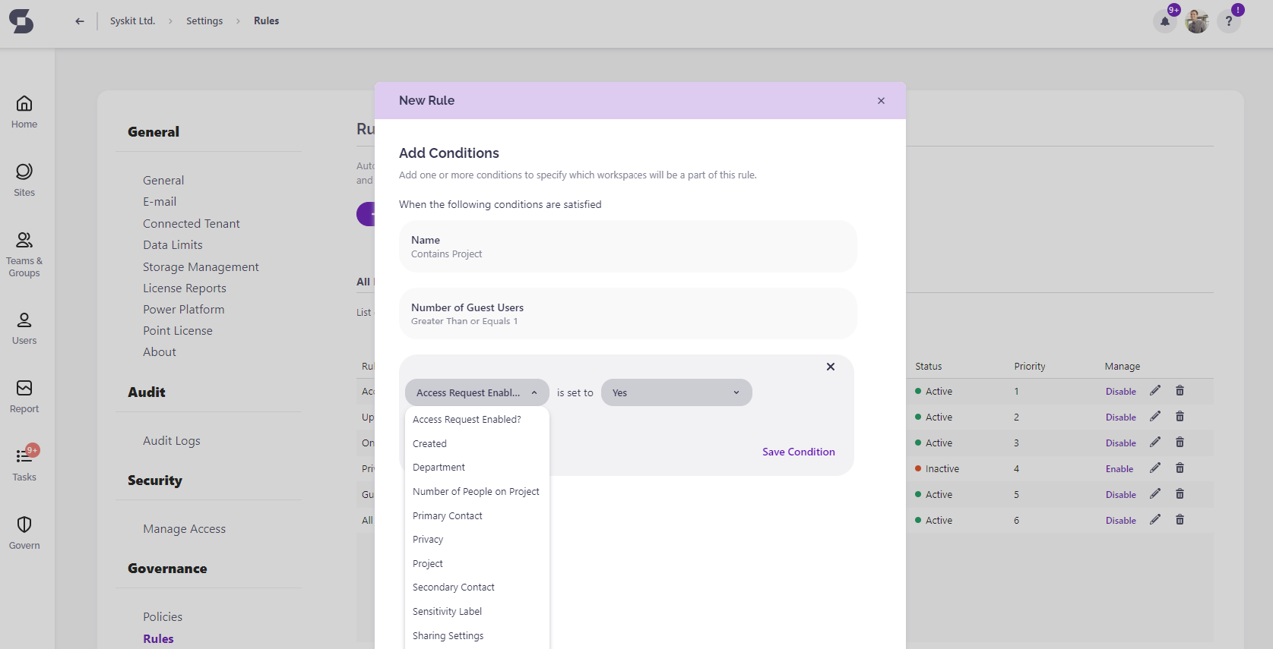Select the Name Contains Project condition
Image resolution: width=1273 pixels, height=649 pixels.
(x=627, y=247)
